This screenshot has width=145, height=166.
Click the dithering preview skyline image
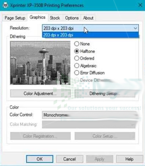point(40,63)
